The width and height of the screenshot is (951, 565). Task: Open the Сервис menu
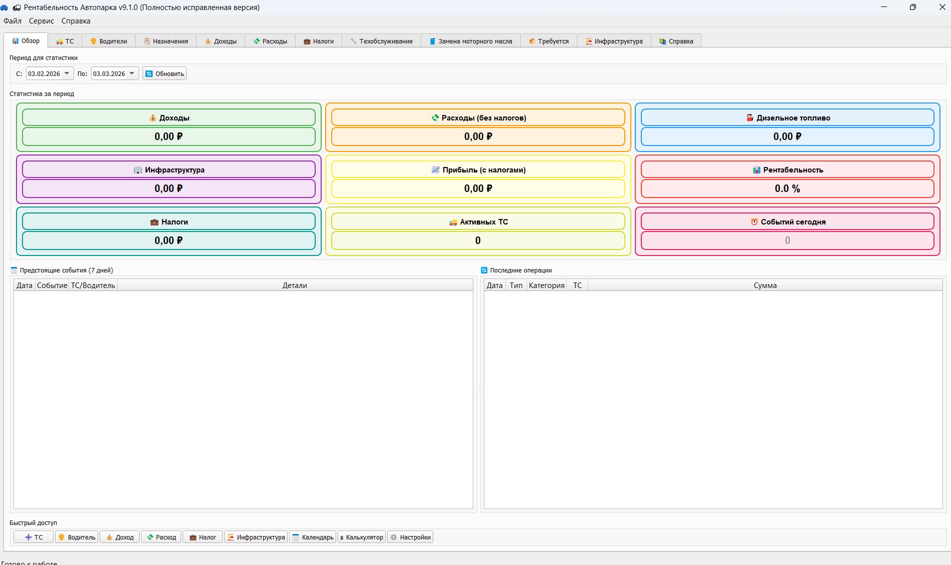coord(42,21)
